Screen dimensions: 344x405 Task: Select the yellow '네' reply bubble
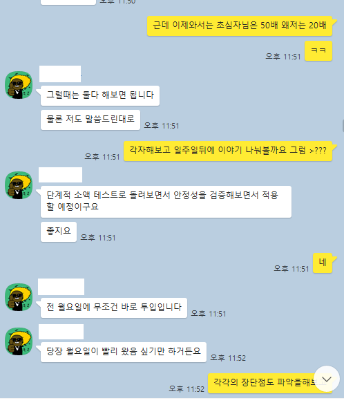click(x=323, y=263)
